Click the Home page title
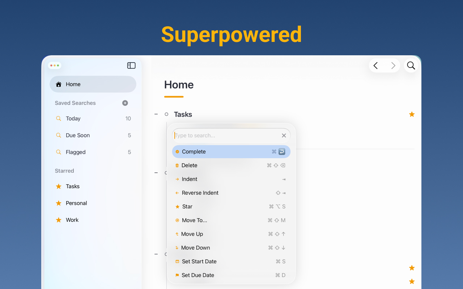The height and width of the screenshot is (289, 463). pyautogui.click(x=179, y=85)
